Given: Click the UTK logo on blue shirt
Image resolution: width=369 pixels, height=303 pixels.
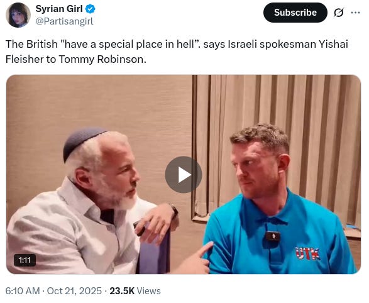Looking at the screenshot, I should pos(307,253).
